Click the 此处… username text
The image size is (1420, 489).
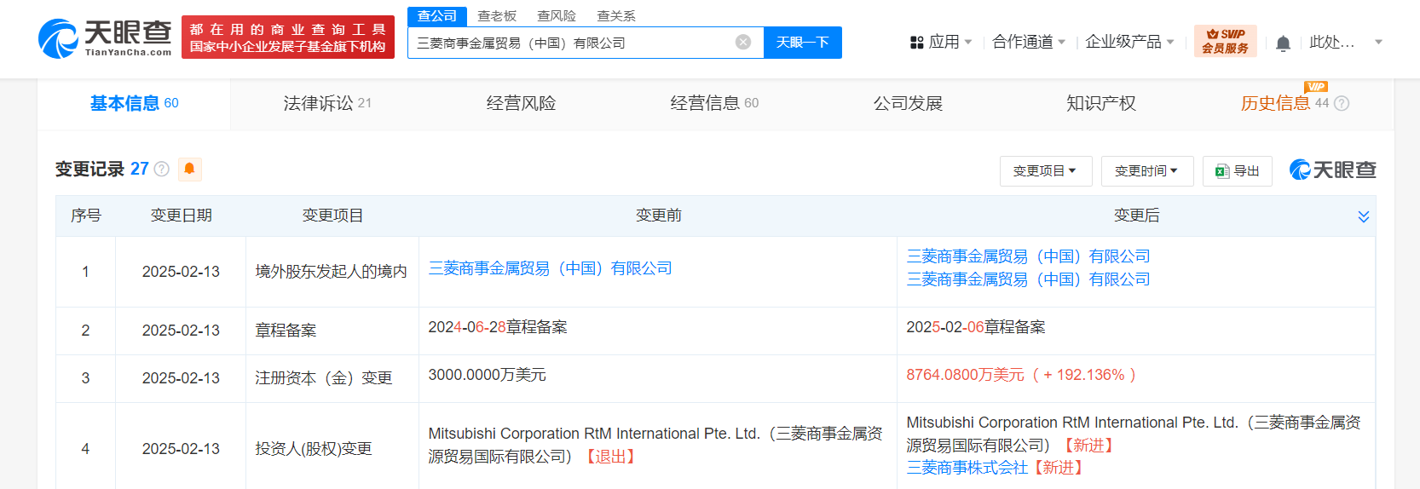pos(1331,42)
